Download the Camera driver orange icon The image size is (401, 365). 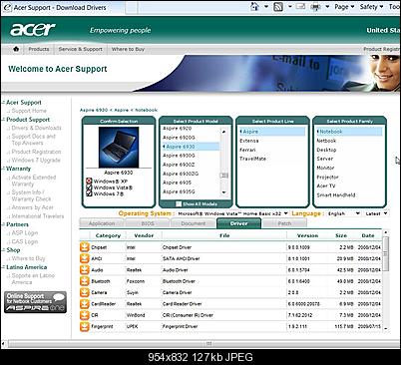pos(85,292)
